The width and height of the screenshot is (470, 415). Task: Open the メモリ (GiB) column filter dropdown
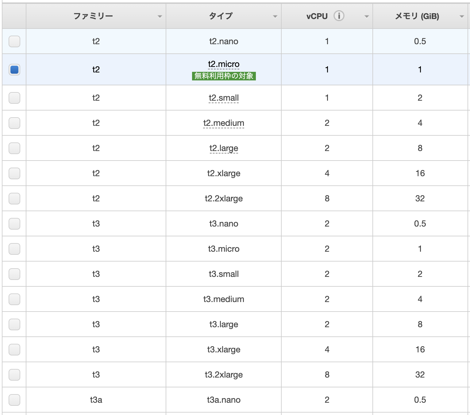(x=462, y=17)
